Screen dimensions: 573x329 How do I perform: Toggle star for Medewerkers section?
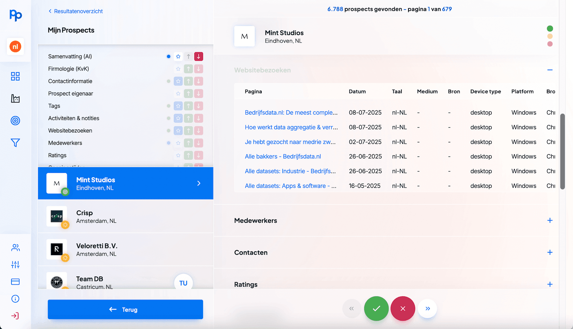click(178, 143)
